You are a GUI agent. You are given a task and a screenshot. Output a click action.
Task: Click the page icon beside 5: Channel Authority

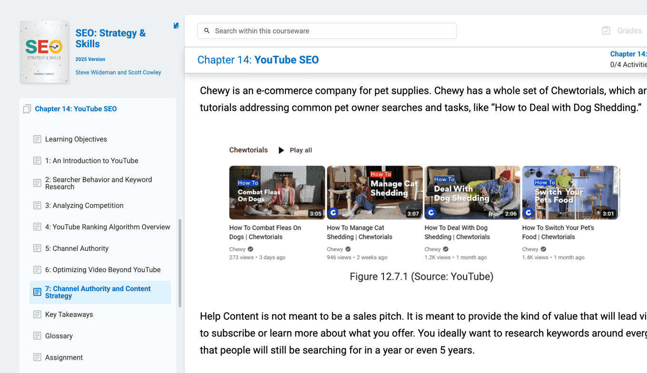[x=37, y=248]
